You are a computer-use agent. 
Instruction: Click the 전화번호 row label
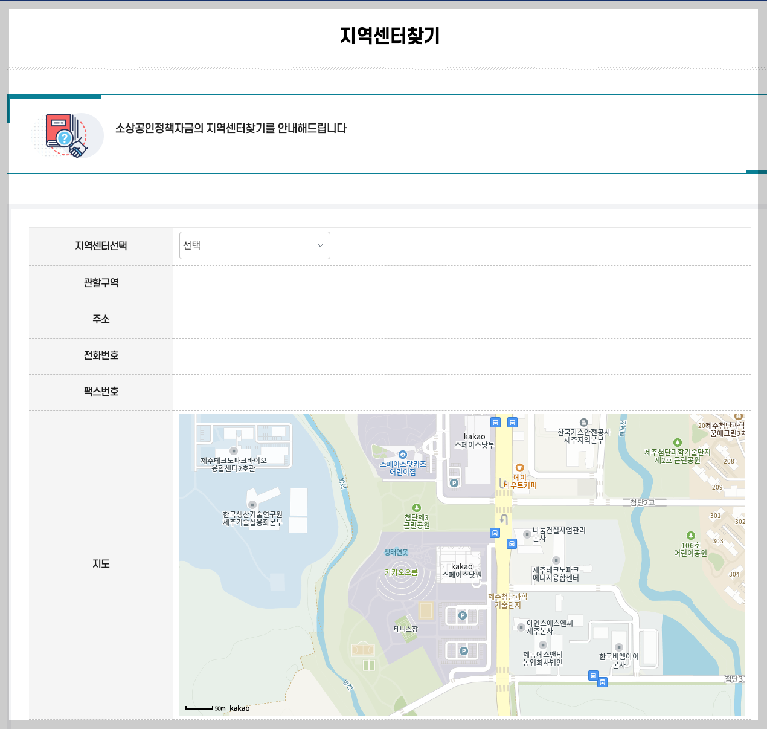tap(101, 355)
